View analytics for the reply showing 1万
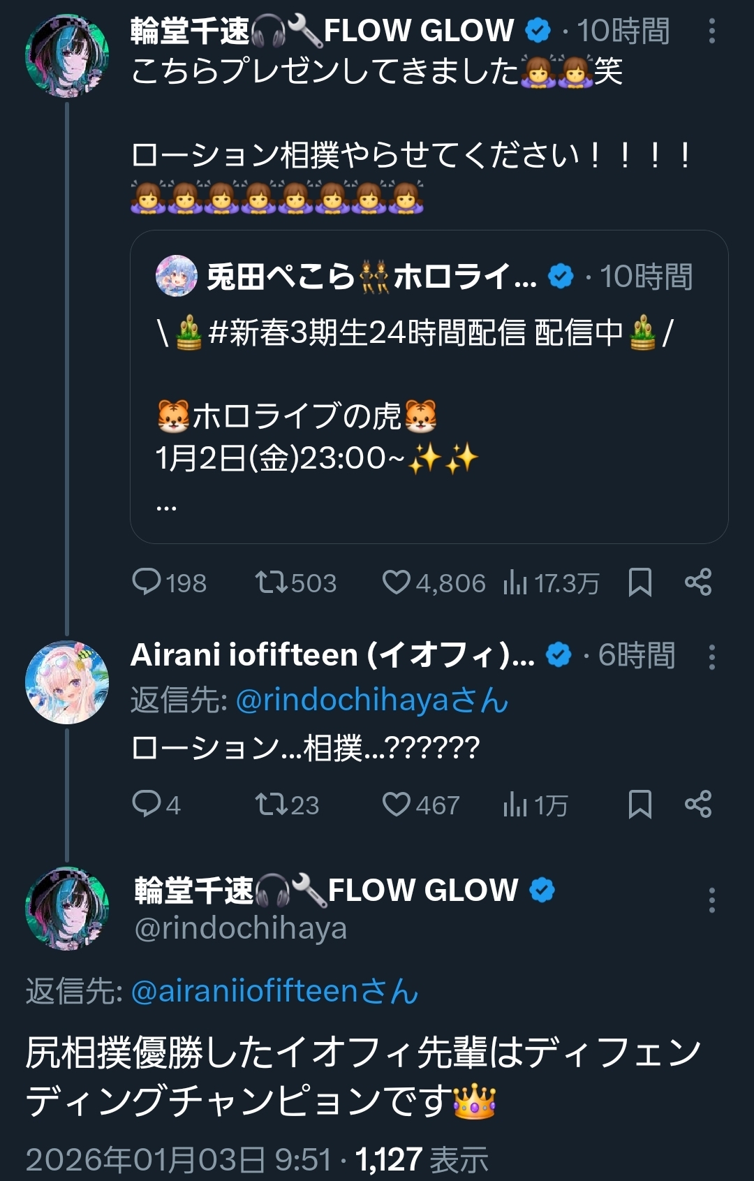This screenshot has height=1181, width=754. pos(515,804)
